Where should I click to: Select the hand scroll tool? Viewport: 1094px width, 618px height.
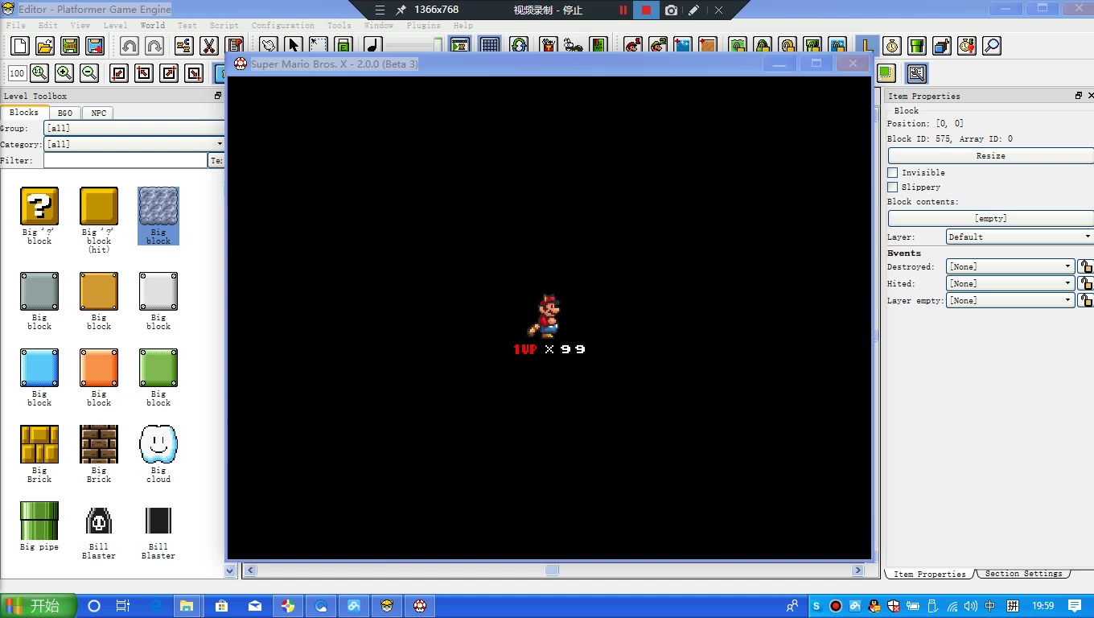pos(269,46)
